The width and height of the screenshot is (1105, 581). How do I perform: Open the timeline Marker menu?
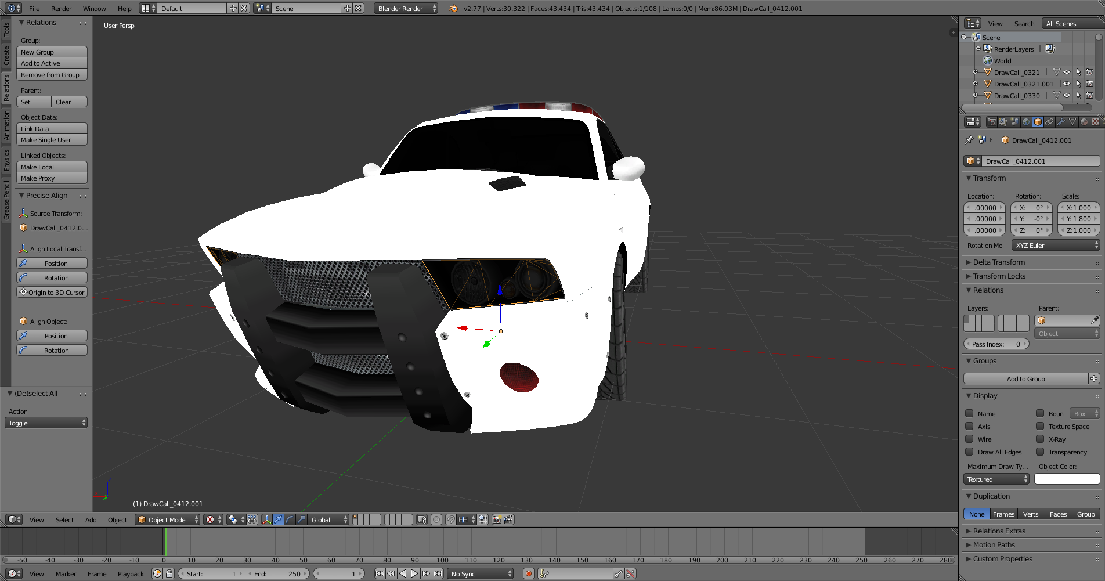66,573
